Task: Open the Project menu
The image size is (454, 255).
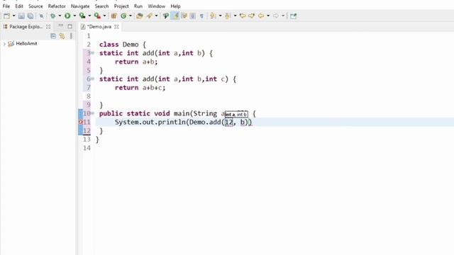Action: 121,6
